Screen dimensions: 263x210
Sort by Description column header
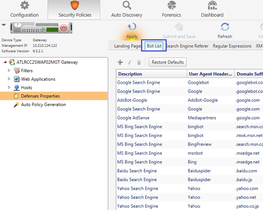(x=151, y=74)
